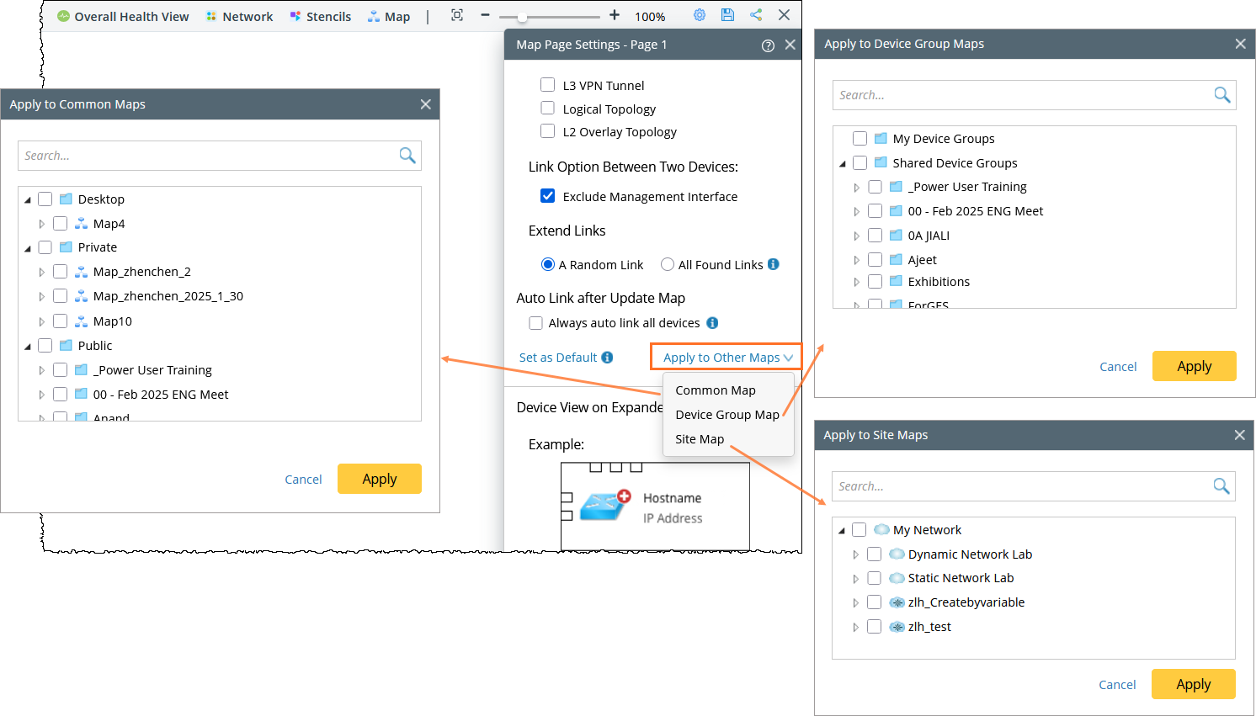Click info icon beside Always auto link
Screen dimensions: 1256x716
point(712,323)
